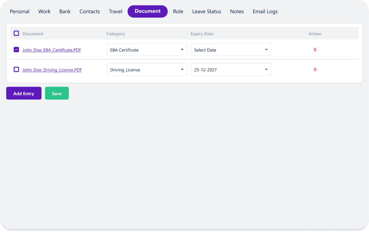View the Leave Status tab
This screenshot has height=232, width=369.
tap(206, 11)
